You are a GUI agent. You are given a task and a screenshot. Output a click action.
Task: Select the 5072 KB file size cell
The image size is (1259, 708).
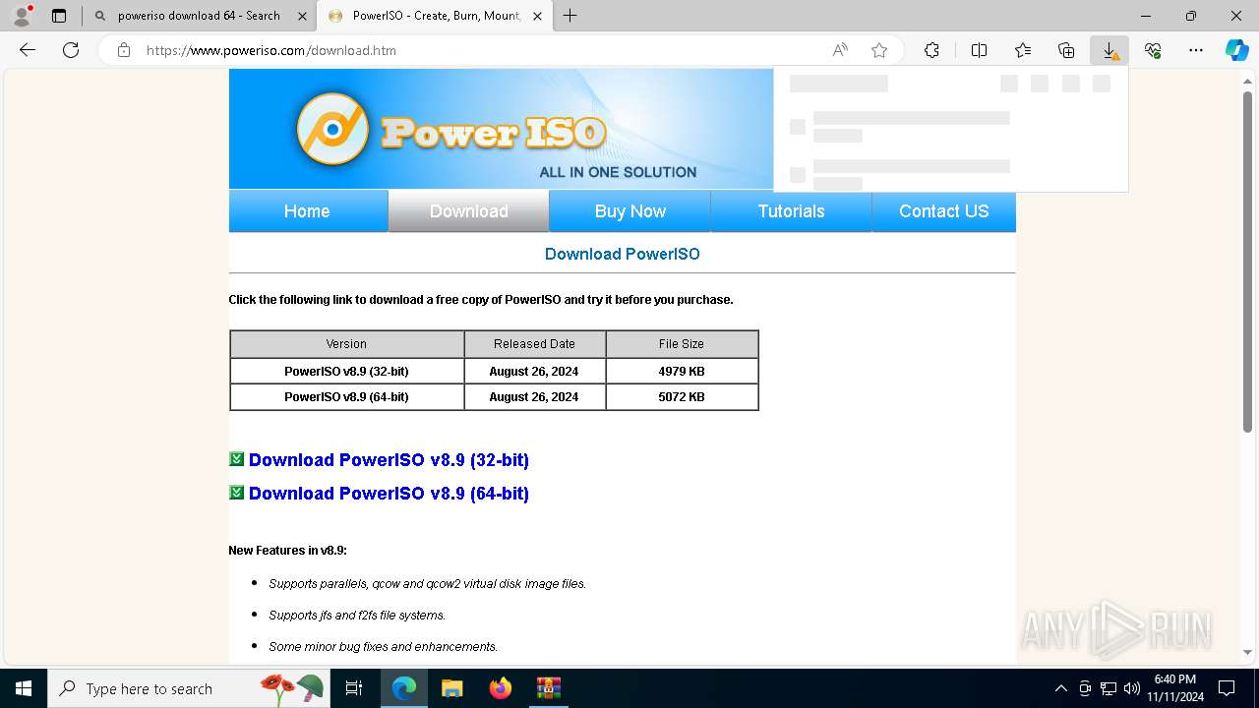[682, 397]
